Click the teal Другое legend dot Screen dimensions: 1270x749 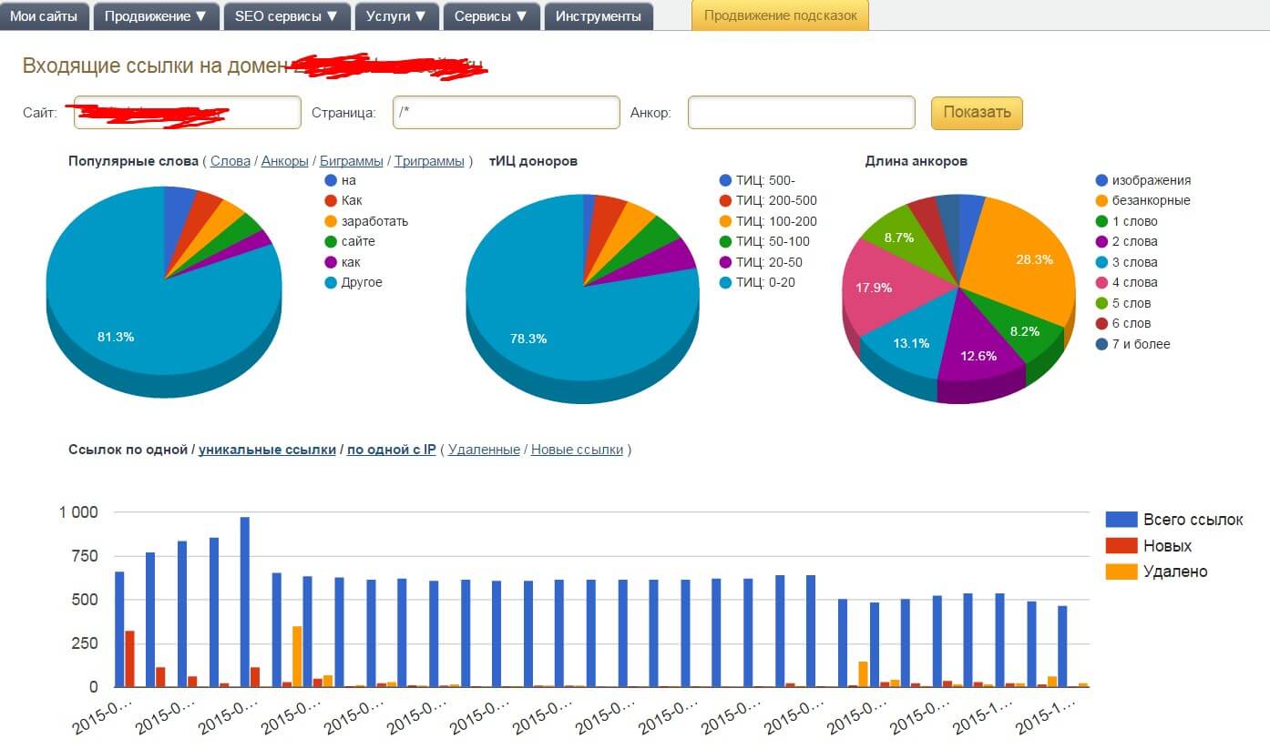coord(332,283)
